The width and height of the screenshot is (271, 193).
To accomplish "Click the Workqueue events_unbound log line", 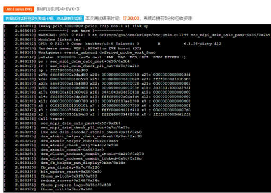I will pyautogui.click(x=80, y=52).
